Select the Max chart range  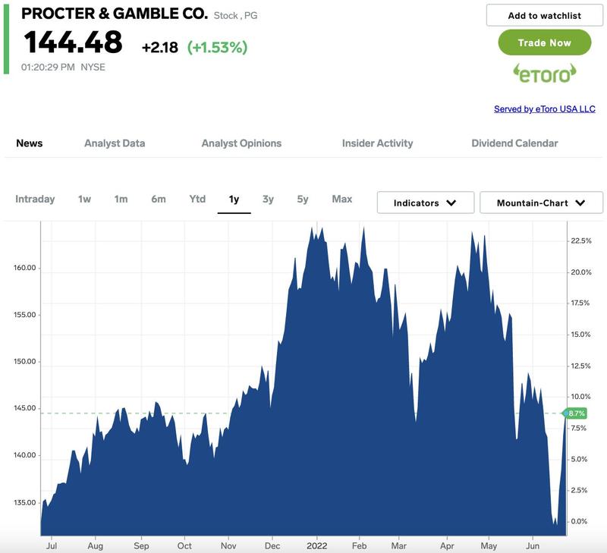tap(341, 200)
